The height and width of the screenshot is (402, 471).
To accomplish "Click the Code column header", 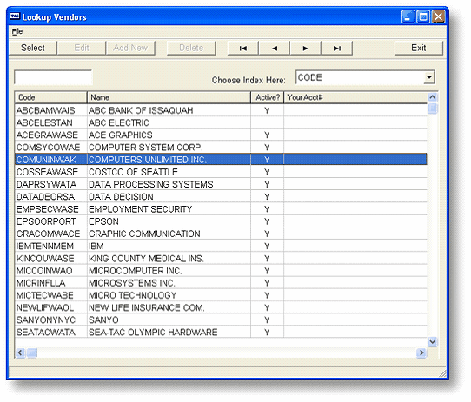I will pyautogui.click(x=50, y=97).
